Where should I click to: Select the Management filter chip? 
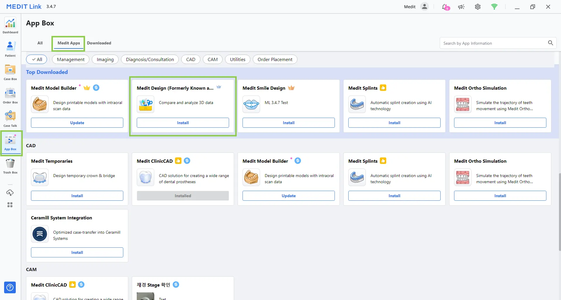tap(71, 59)
